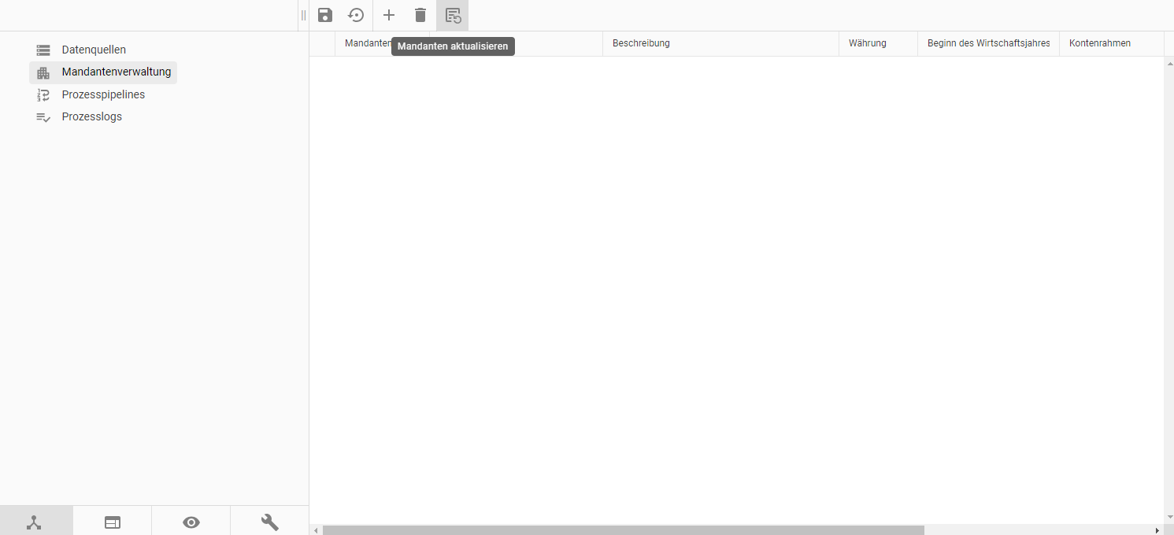Open Prozesslogs in the sidebar
Viewport: 1174px width, 535px height.
pos(91,116)
